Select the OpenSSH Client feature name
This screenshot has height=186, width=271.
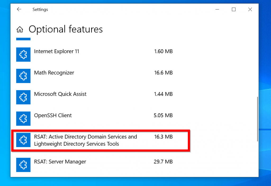(x=53, y=115)
